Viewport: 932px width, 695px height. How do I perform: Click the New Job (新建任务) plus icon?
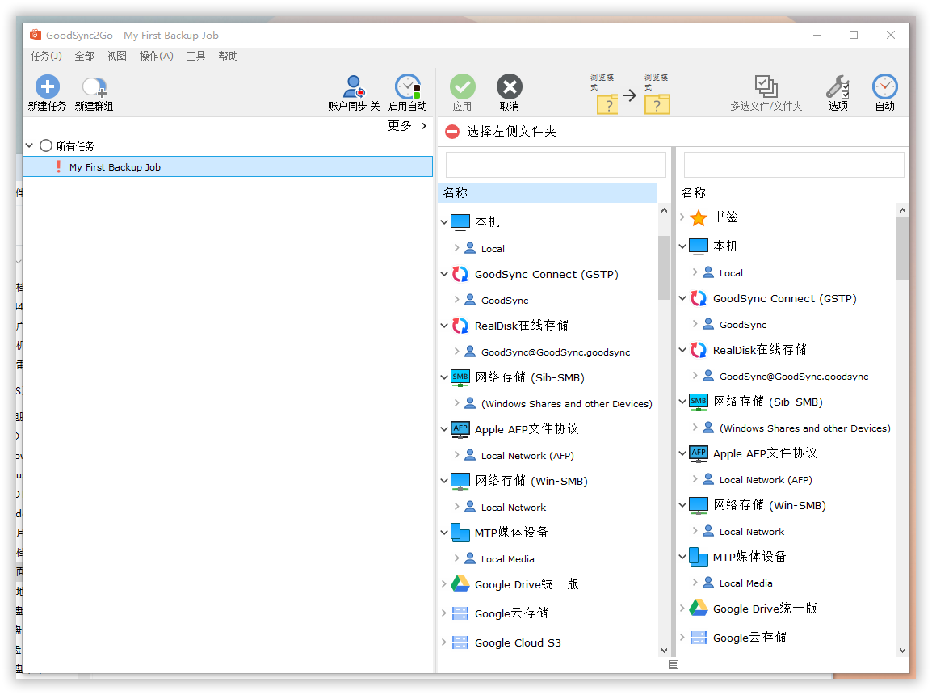point(48,86)
